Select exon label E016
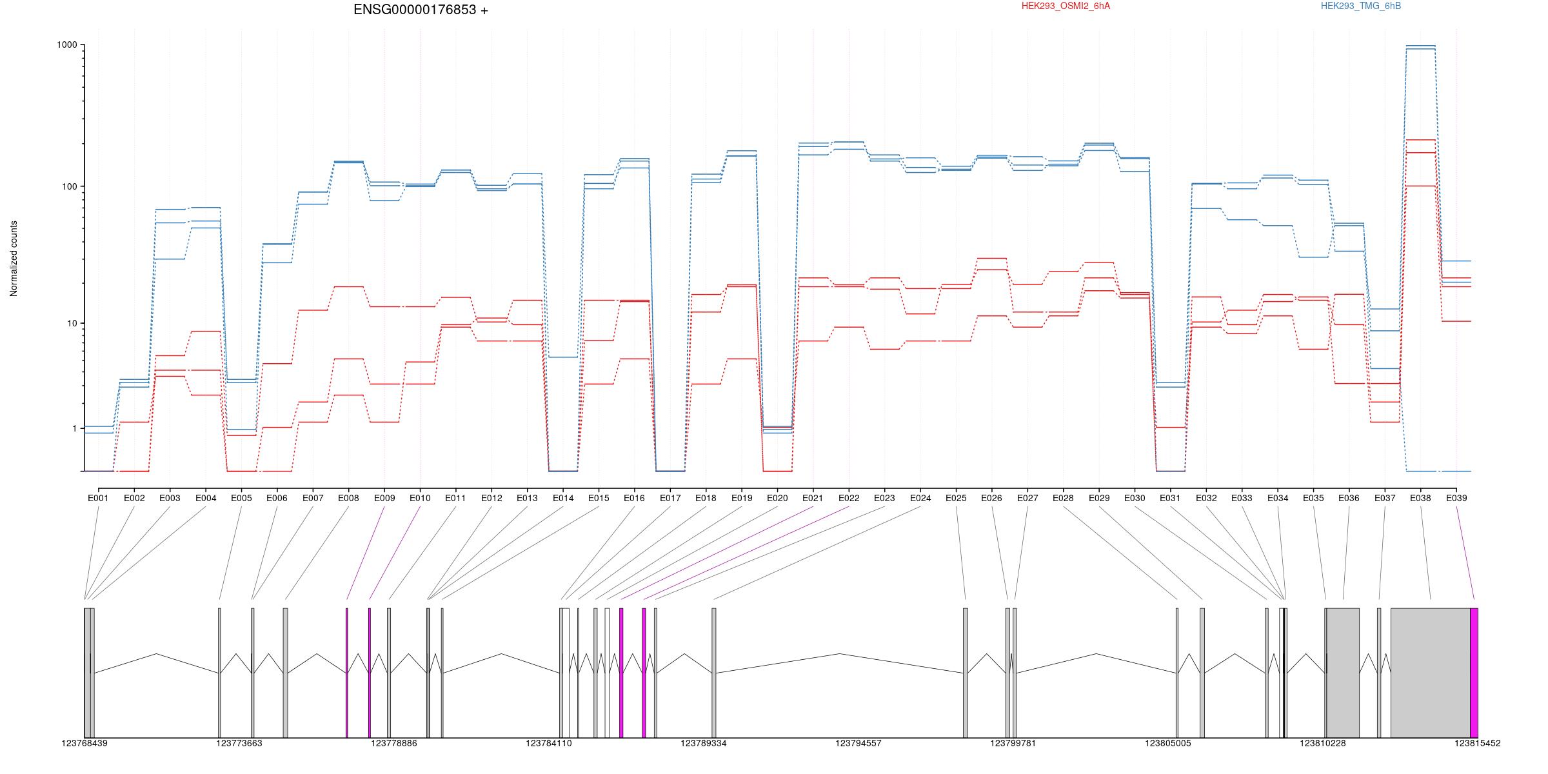The width and height of the screenshot is (1548, 774). click(634, 498)
